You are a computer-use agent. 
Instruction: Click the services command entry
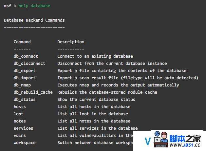[x=23, y=128]
